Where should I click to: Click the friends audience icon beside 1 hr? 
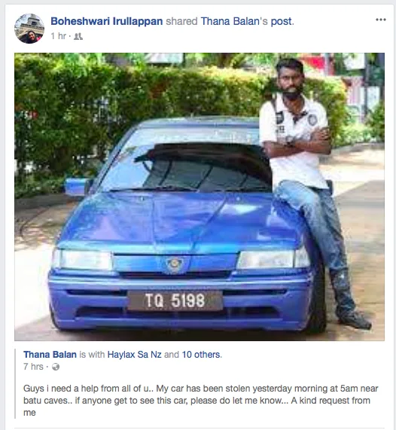(78, 36)
